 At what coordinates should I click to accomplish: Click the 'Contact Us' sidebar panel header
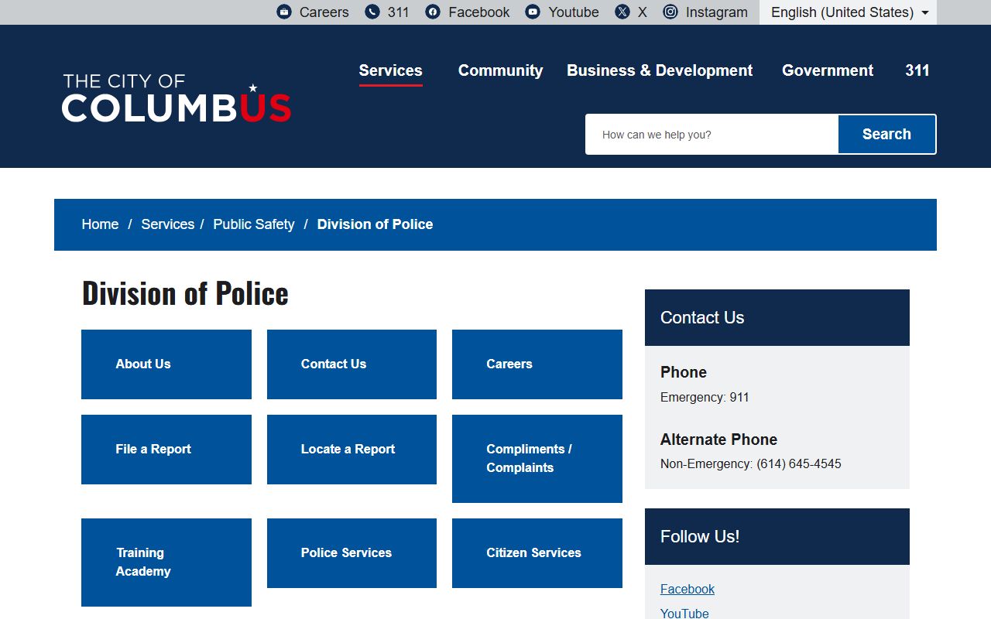777,318
